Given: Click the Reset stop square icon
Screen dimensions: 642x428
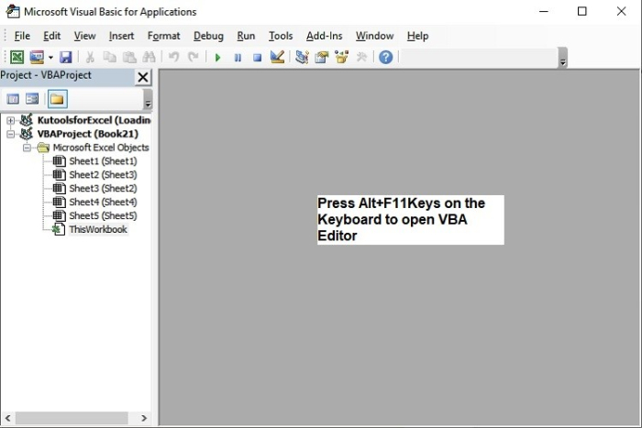Looking at the screenshot, I should point(257,58).
